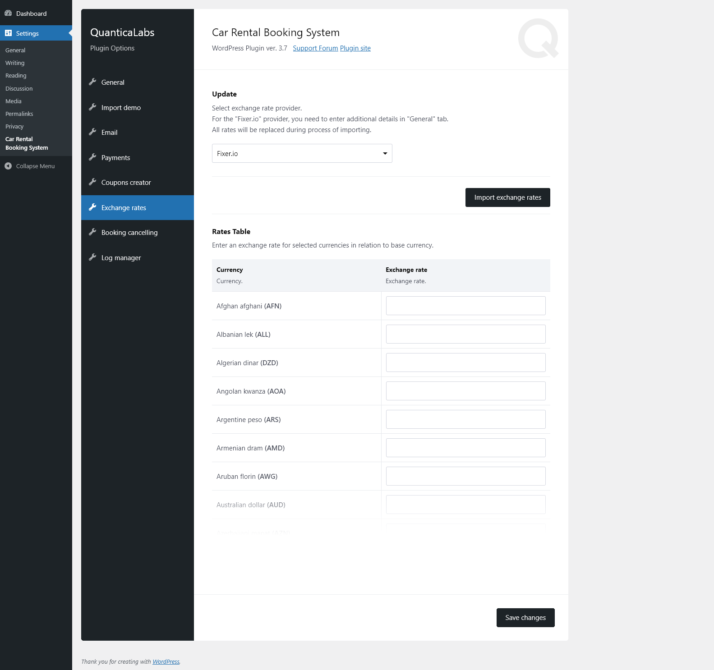Click the "Update" section heading
Screen dimensions: 714x670
pyautogui.click(x=224, y=94)
